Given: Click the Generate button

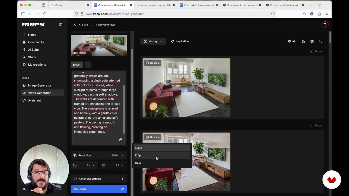Looking at the screenshot, I should (x=99, y=189).
